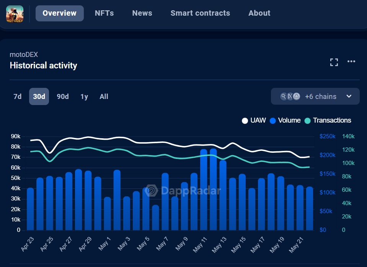Open the +6 chains dropdown

point(320,96)
